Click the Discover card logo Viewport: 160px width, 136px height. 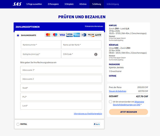[x=91, y=35]
